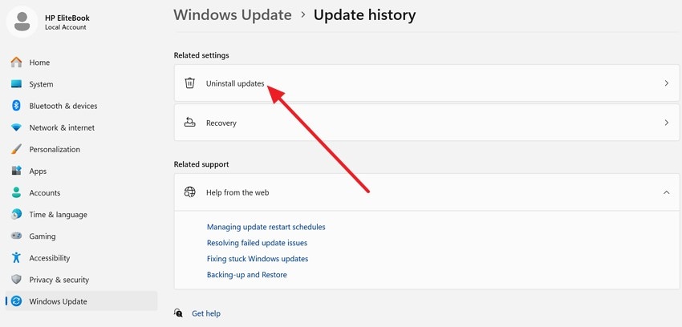Click the Time & language clock icon

pos(16,214)
